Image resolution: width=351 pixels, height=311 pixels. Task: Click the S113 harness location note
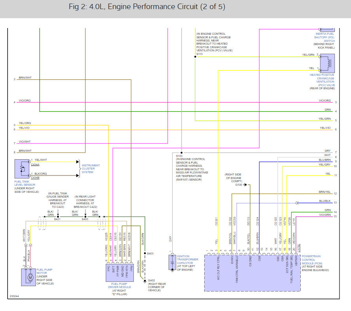tap(214, 42)
